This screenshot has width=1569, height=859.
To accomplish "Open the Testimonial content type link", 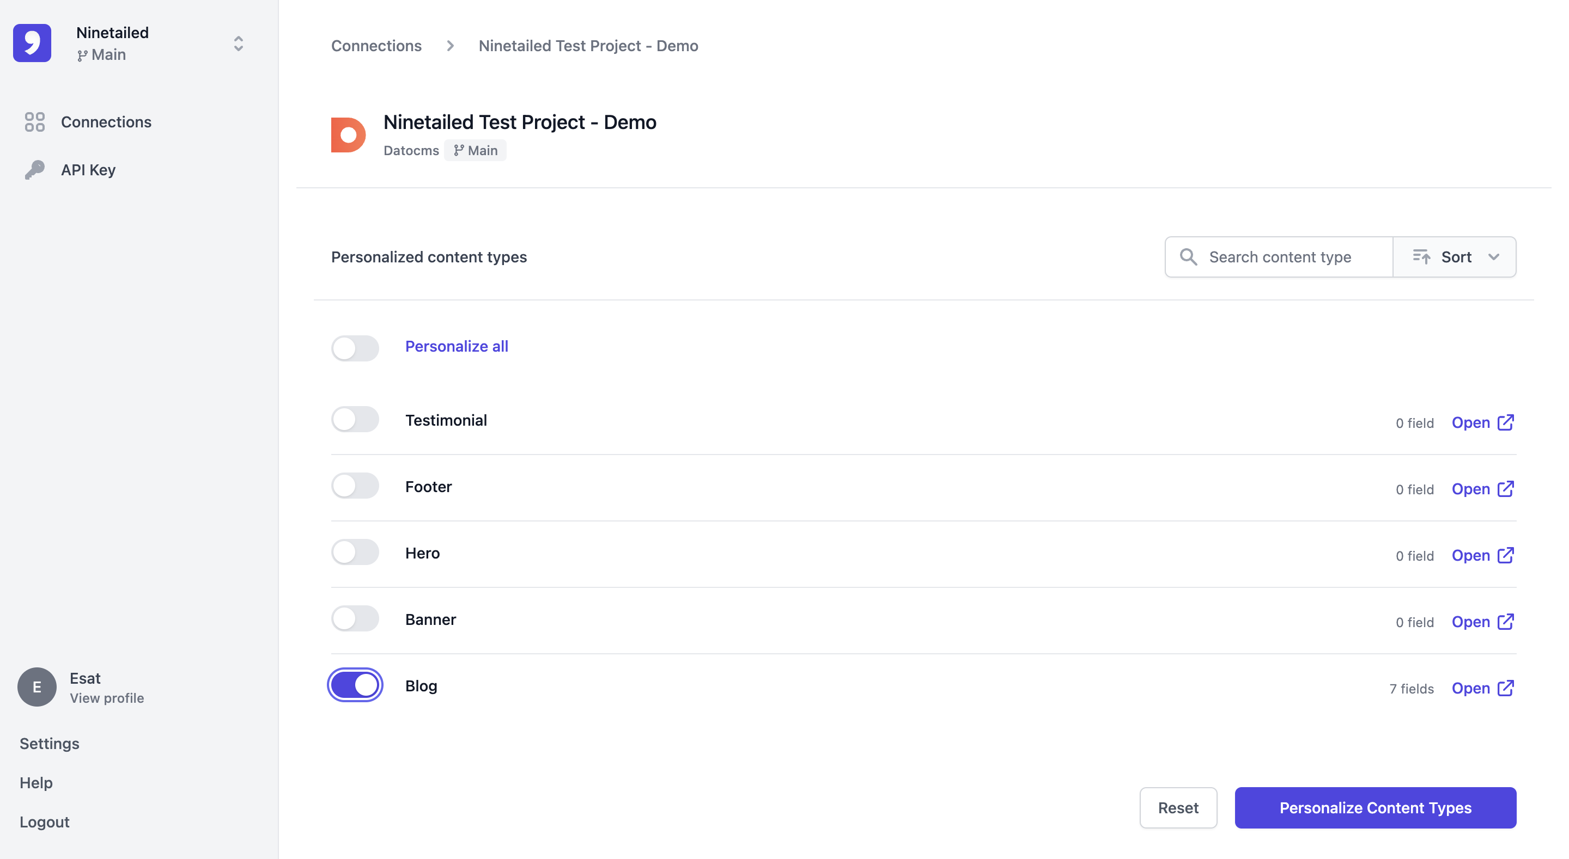I will pyautogui.click(x=1483, y=422).
